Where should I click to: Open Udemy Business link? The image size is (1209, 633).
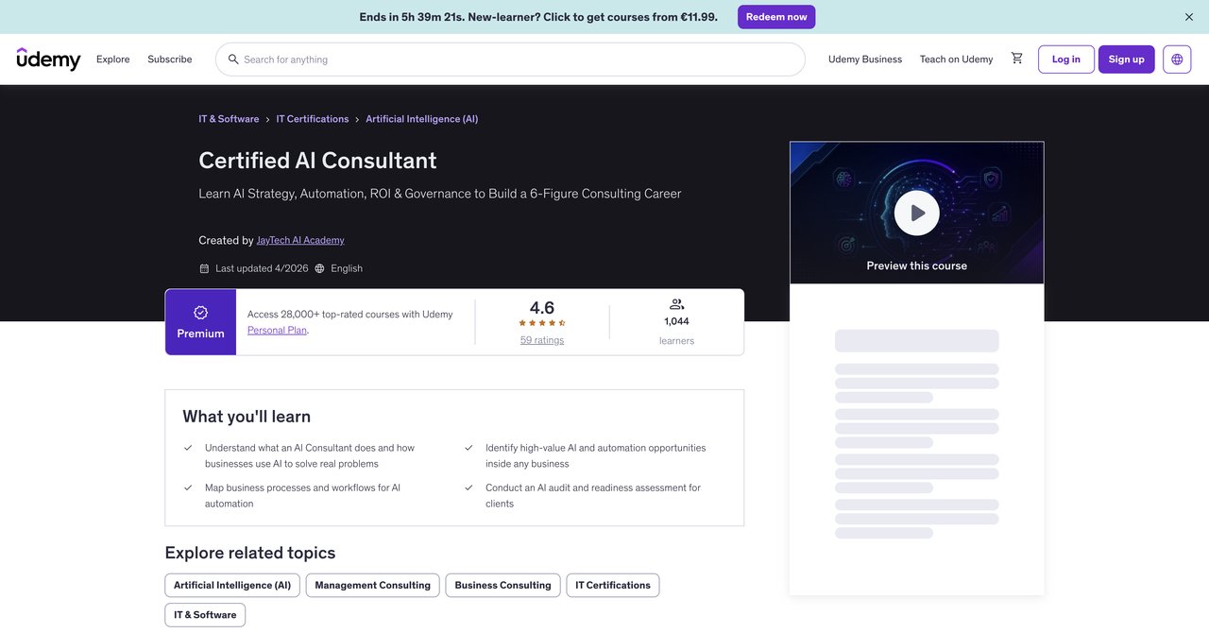click(x=865, y=60)
